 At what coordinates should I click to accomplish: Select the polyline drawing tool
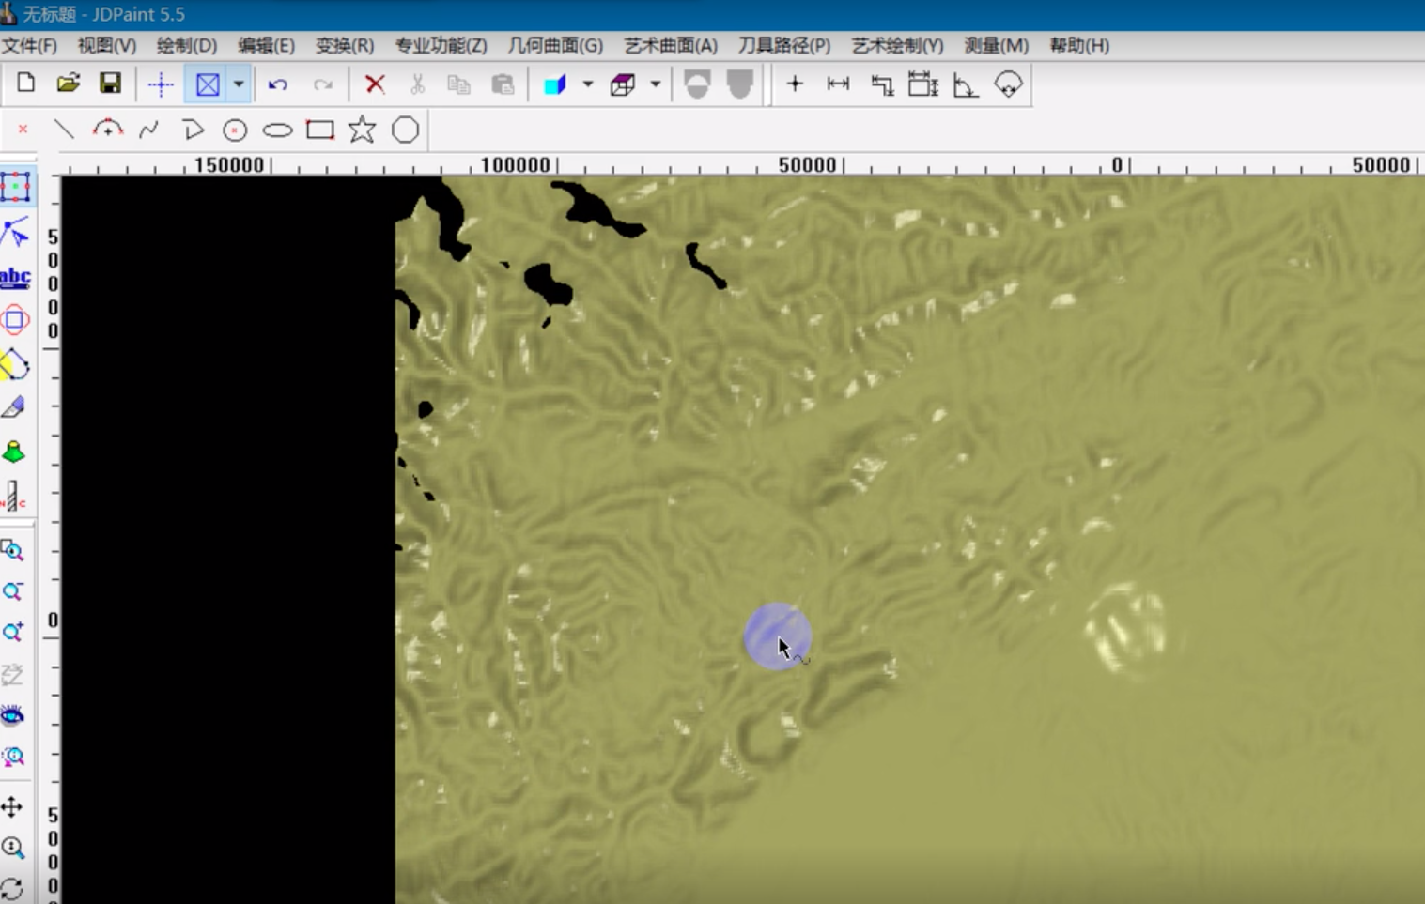click(x=193, y=130)
